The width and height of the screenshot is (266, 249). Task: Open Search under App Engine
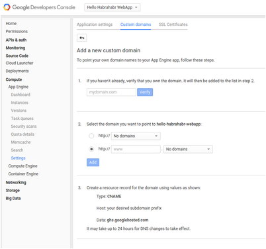click(17, 150)
